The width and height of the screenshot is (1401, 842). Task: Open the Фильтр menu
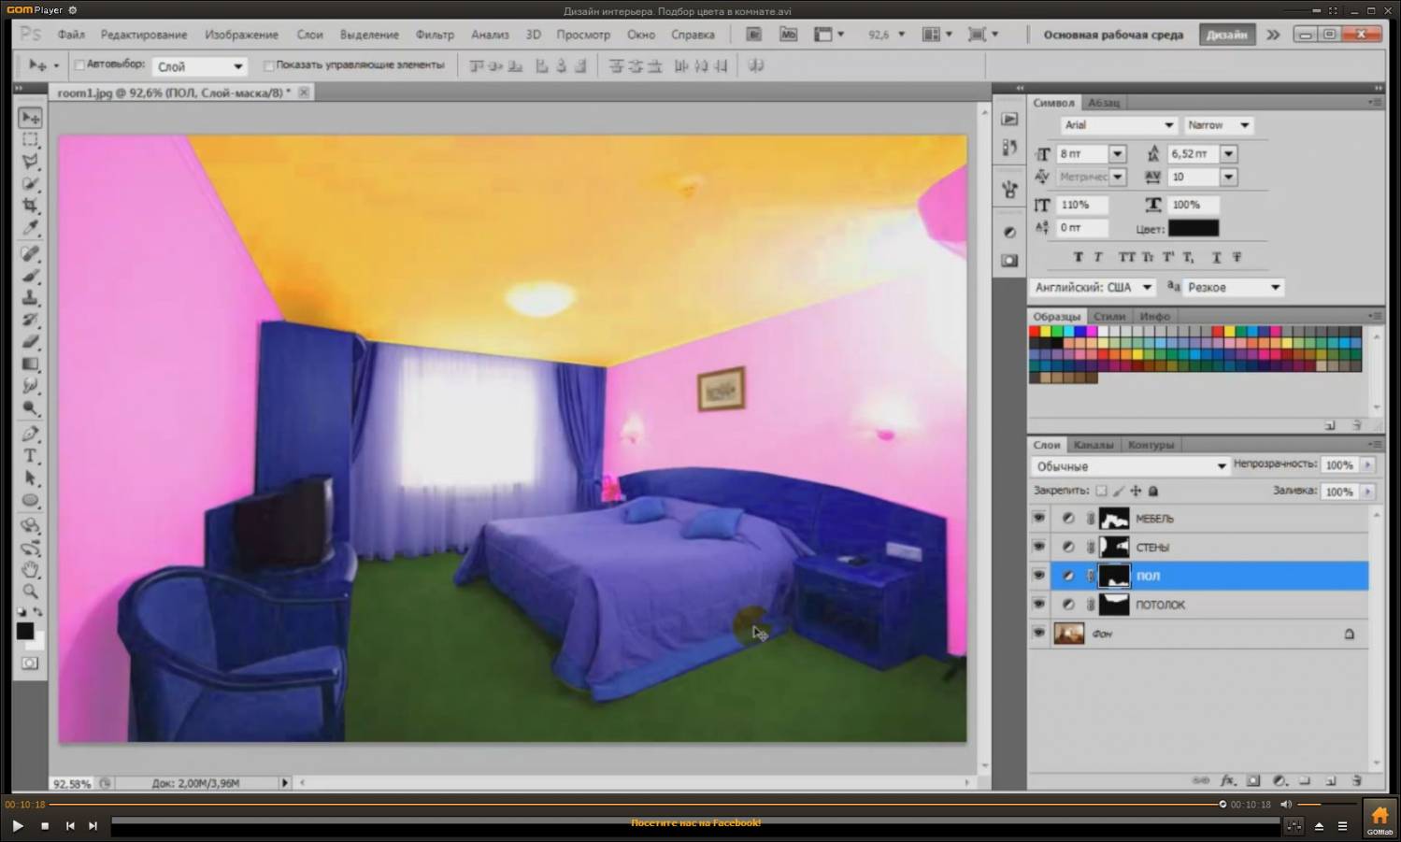click(x=434, y=35)
